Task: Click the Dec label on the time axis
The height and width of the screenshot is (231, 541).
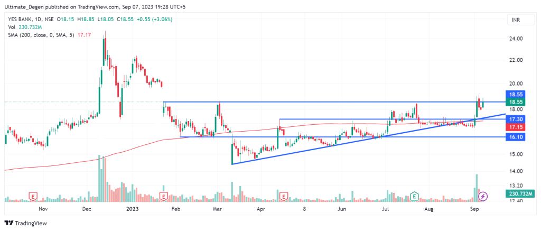Action: point(87,209)
